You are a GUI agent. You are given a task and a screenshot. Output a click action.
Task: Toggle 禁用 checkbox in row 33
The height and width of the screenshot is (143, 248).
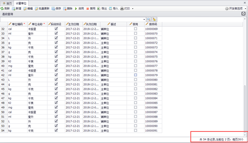click(136, 33)
